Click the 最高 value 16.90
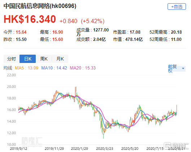The height and width of the screenshot is (152, 191). coord(58,32)
